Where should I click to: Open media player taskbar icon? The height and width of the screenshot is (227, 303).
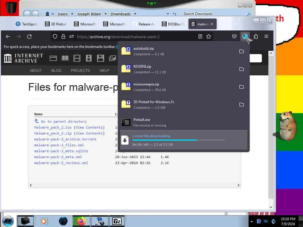tap(44, 221)
